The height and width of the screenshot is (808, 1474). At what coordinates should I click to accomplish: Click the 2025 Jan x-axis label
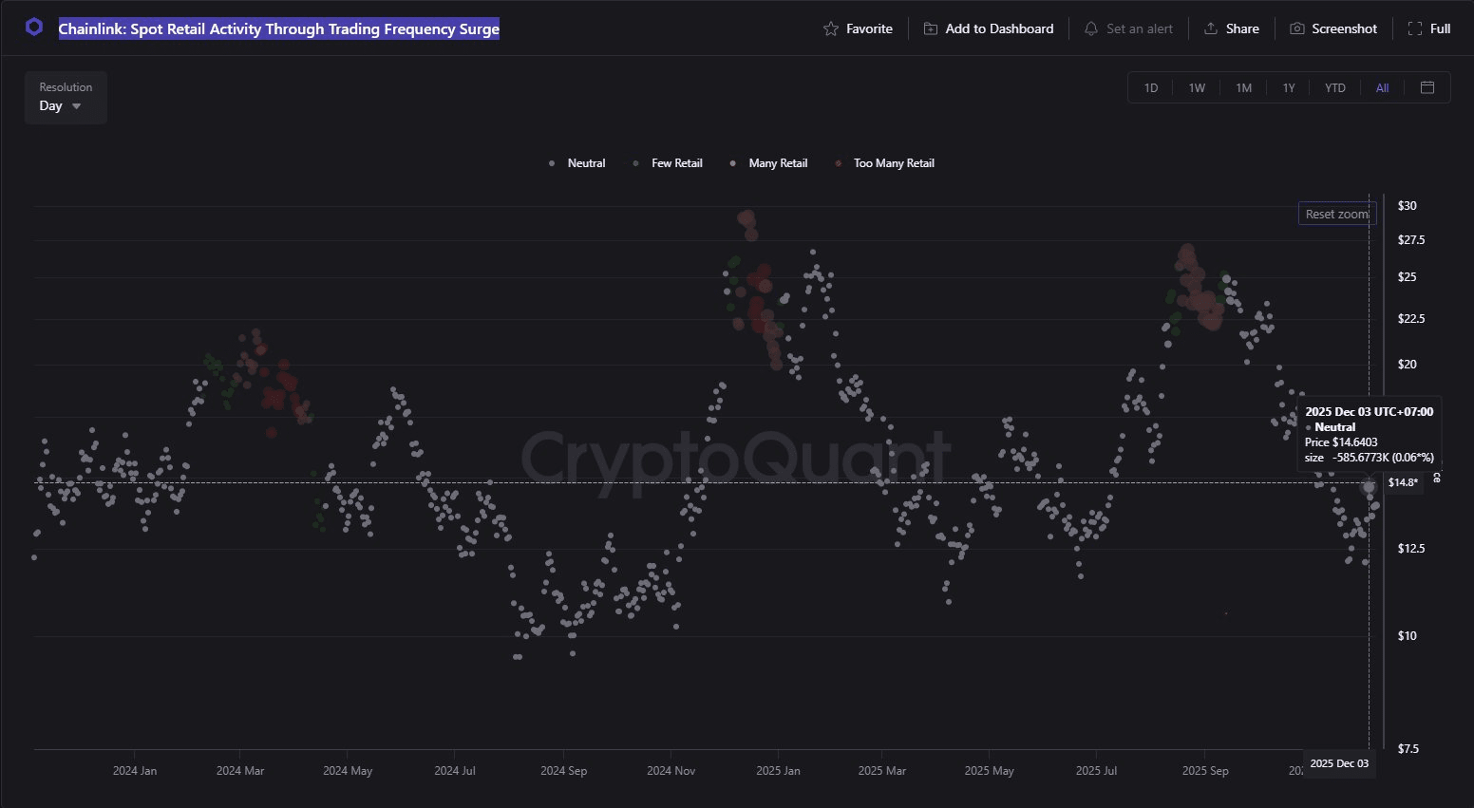point(779,771)
